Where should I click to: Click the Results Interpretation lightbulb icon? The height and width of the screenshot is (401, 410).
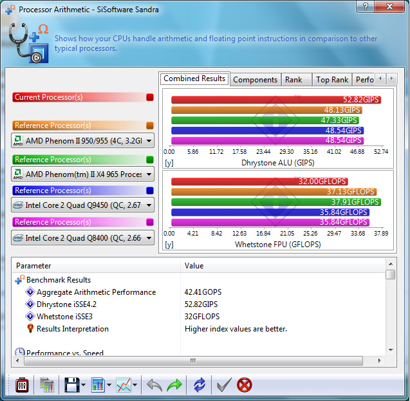click(30, 328)
